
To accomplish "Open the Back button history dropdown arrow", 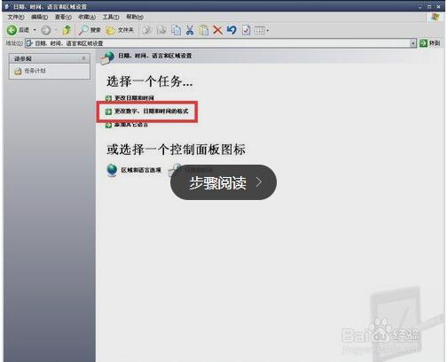I will tap(35, 30).
